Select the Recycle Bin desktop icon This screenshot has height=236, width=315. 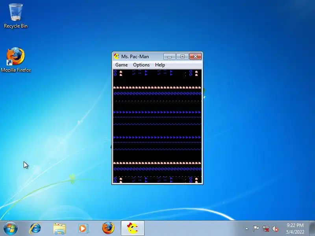16,16
